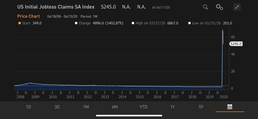Select the 3D time range
258x119 pixels.
coord(57,107)
